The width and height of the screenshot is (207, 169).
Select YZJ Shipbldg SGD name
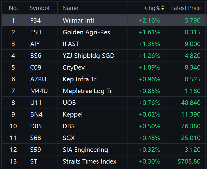[x=89, y=56]
